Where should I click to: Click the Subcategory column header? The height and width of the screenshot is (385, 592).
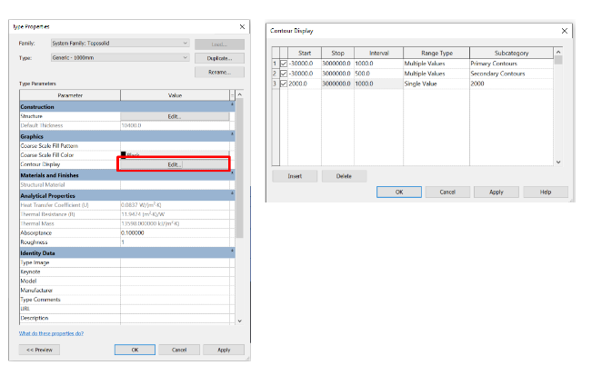511,54
